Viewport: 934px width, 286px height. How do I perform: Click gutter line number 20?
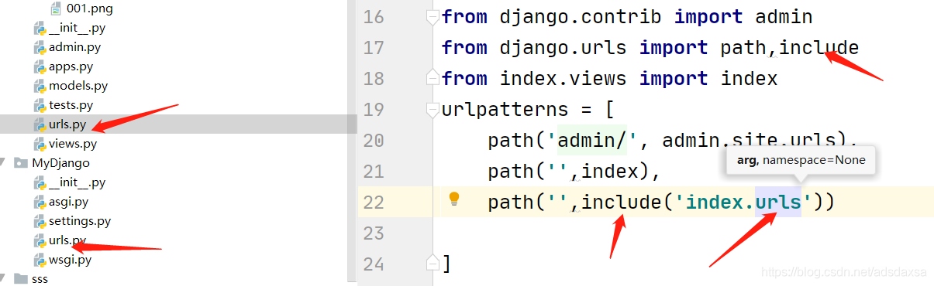point(374,141)
